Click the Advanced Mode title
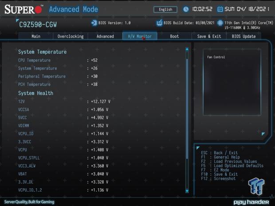The height and width of the screenshot is (206, 275). (74, 9)
